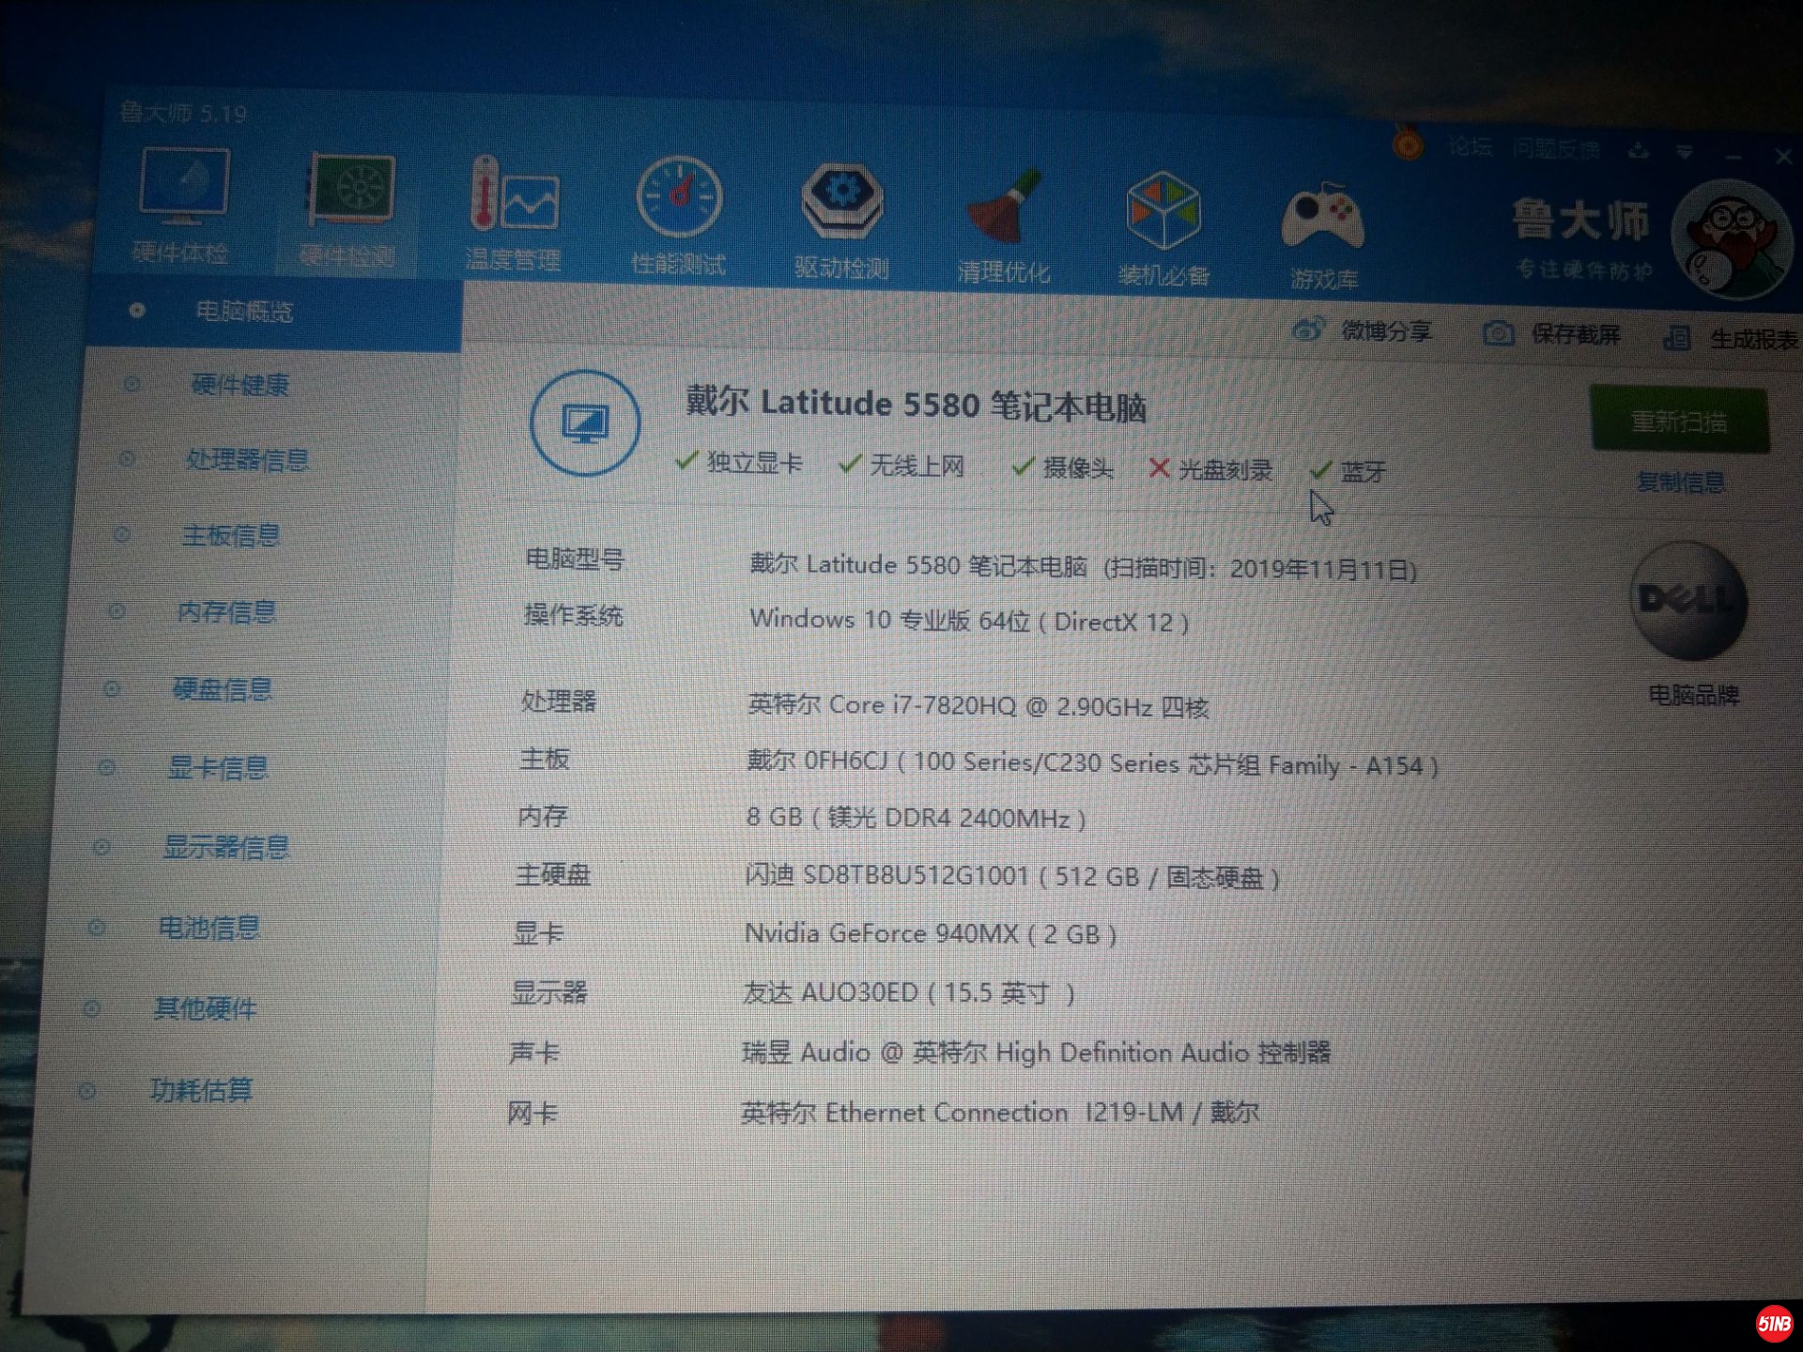Click the 微博分享 Weibo share icon
The height and width of the screenshot is (1352, 1803).
click(1307, 330)
